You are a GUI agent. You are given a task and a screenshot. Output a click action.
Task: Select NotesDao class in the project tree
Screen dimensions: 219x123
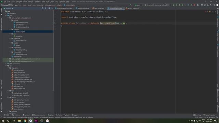(19, 36)
